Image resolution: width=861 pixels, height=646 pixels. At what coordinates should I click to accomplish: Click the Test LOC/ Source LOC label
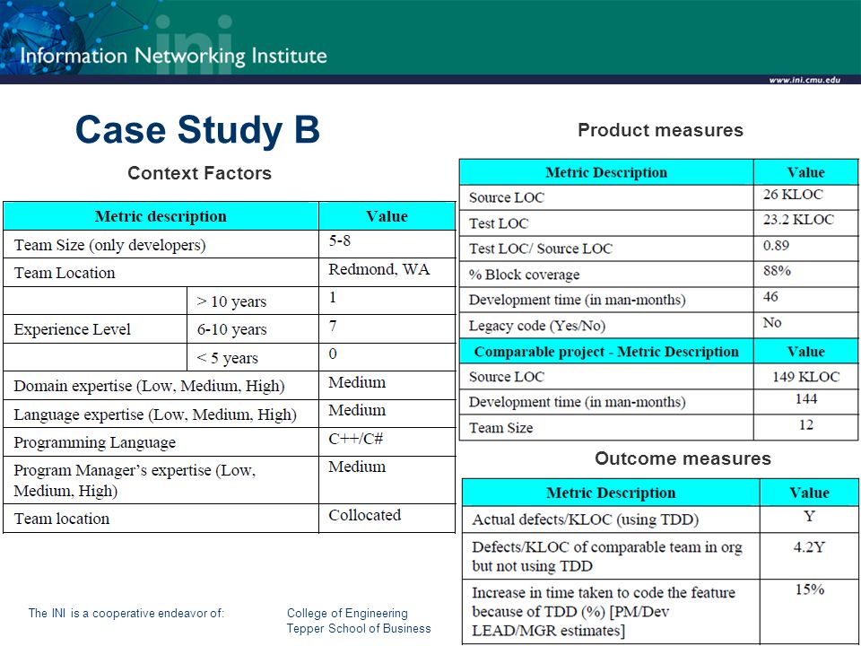tap(540, 249)
